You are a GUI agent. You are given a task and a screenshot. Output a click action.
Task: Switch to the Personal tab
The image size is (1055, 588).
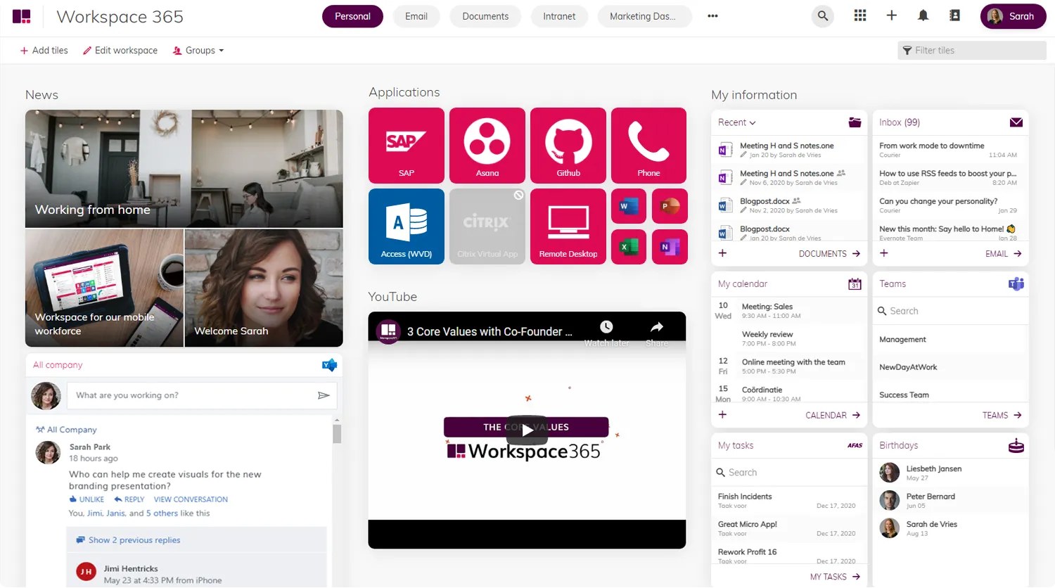point(352,16)
